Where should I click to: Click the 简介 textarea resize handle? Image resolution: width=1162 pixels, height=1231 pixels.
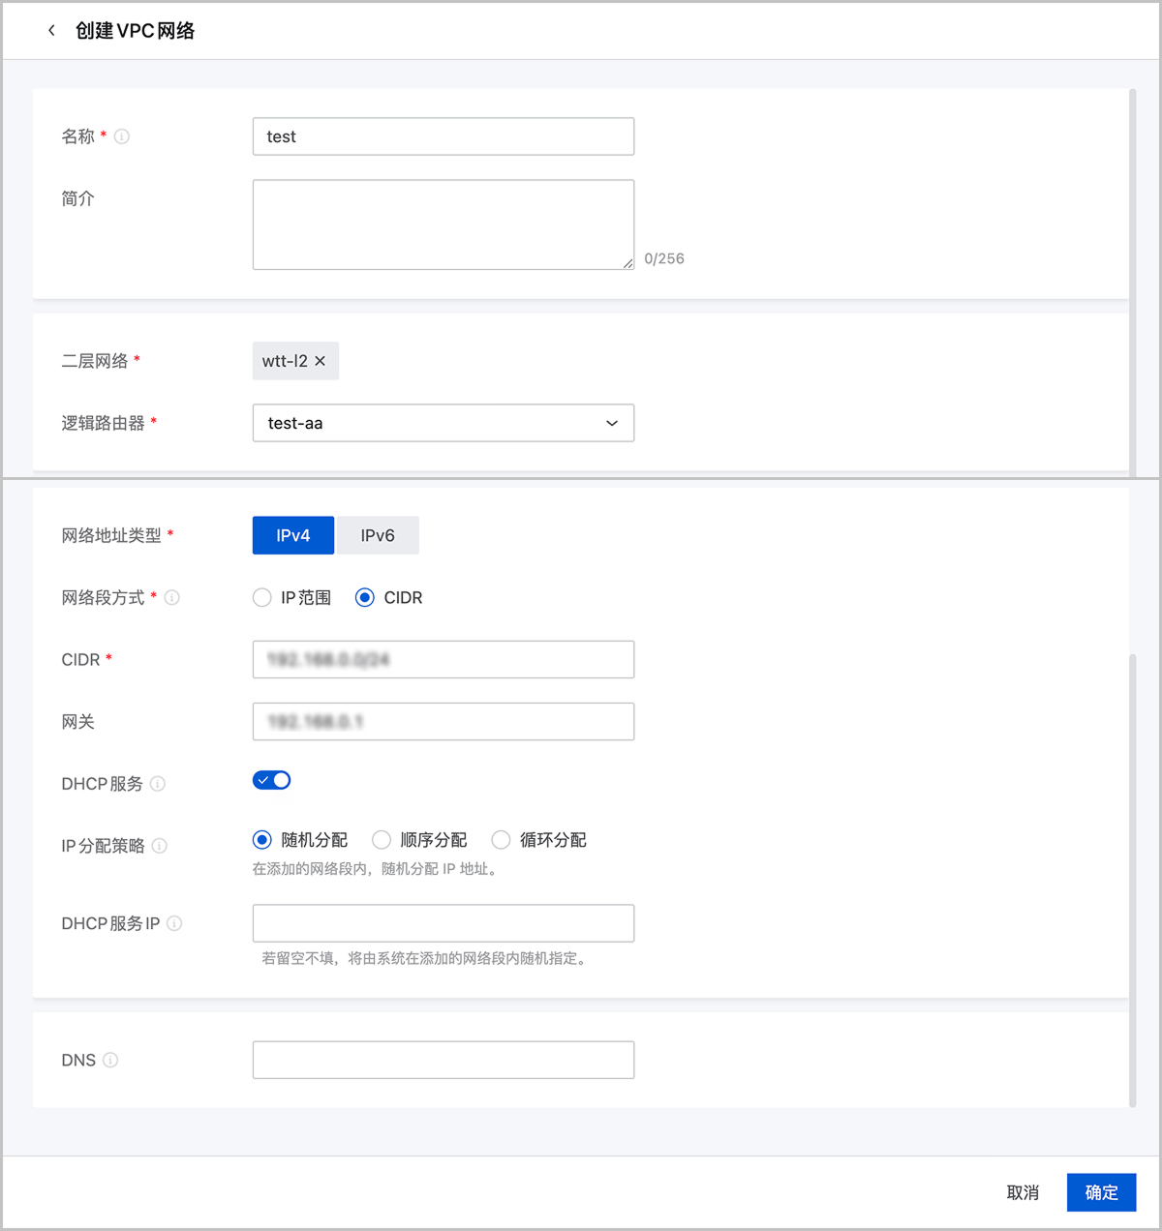click(628, 263)
